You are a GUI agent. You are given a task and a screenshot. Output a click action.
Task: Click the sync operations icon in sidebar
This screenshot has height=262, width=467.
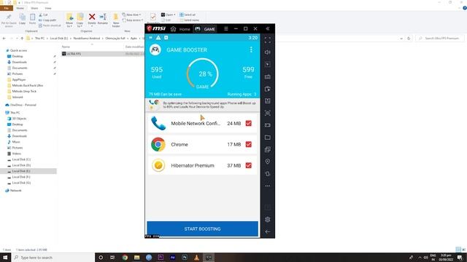click(x=268, y=89)
